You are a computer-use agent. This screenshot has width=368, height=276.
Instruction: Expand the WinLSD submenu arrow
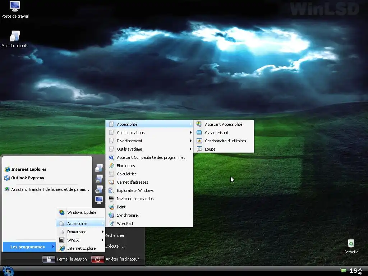102,240
